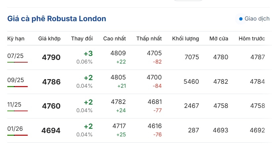Open the Giá cà phê Robusta London heading
The height and width of the screenshot is (145, 272).
point(57,19)
